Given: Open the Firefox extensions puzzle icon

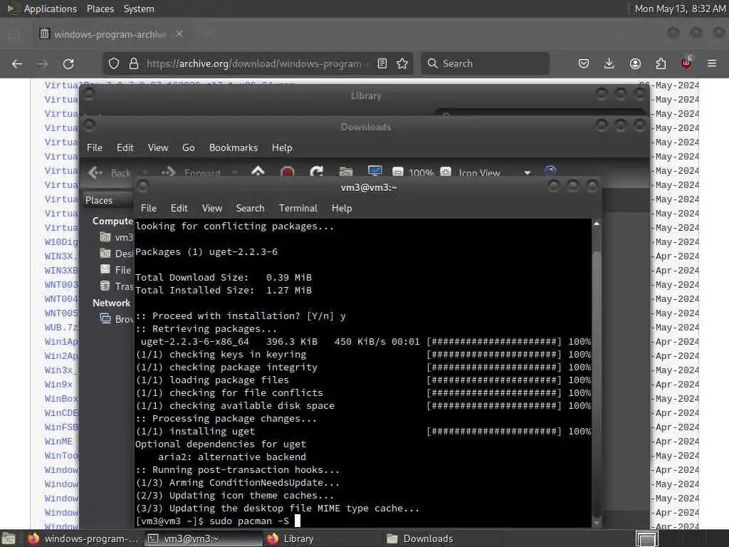Looking at the screenshot, I should pyautogui.click(x=661, y=63).
